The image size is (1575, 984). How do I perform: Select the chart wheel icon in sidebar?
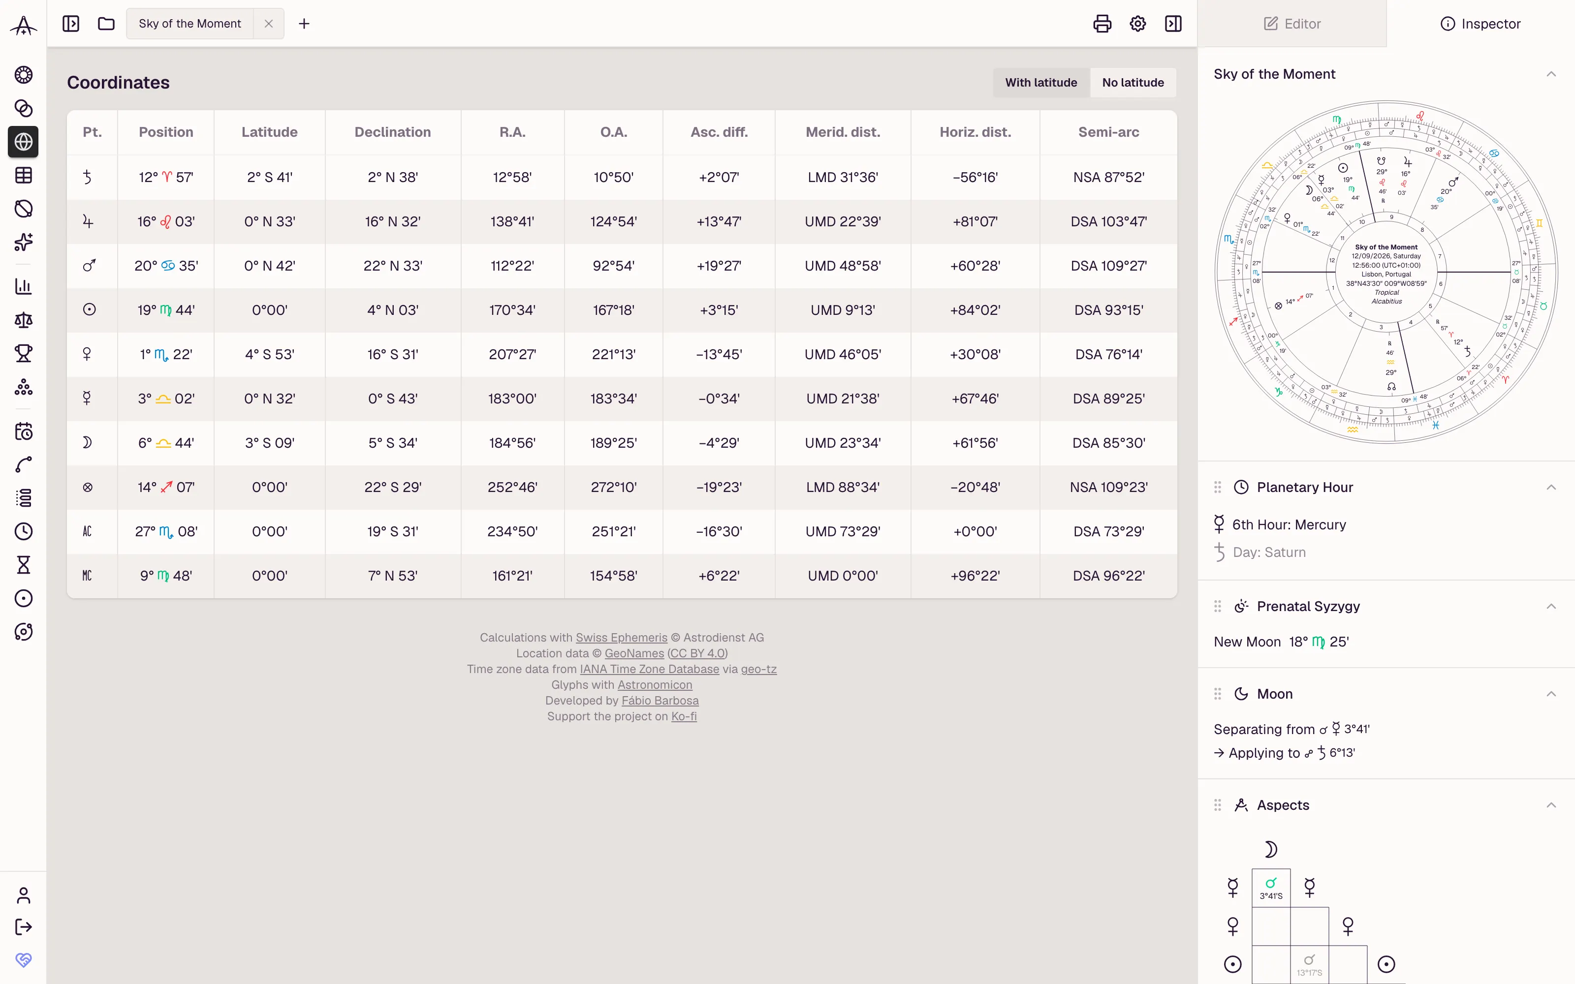[x=24, y=75]
